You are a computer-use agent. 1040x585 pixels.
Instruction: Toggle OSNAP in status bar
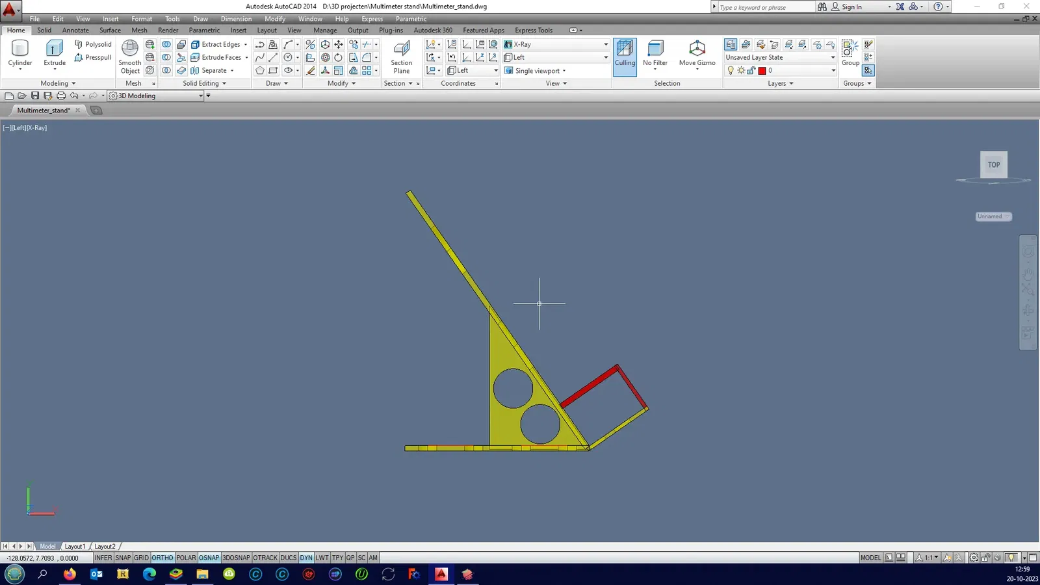209,558
